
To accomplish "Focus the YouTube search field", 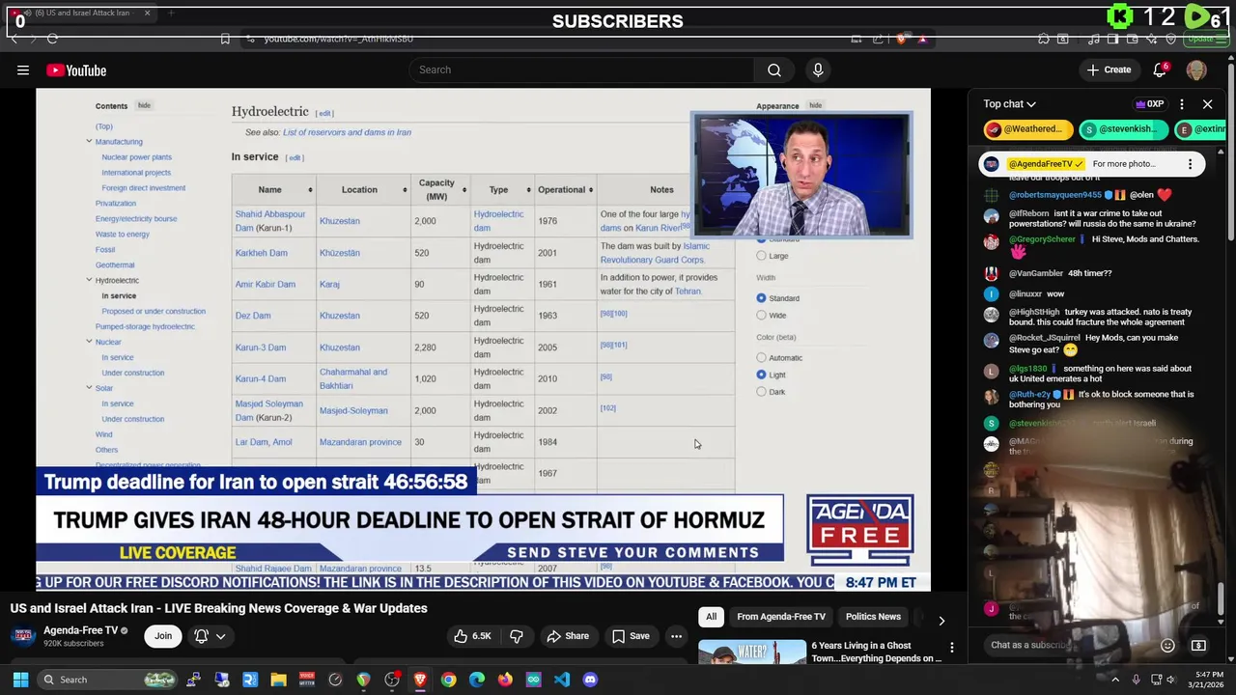I will (x=581, y=69).
